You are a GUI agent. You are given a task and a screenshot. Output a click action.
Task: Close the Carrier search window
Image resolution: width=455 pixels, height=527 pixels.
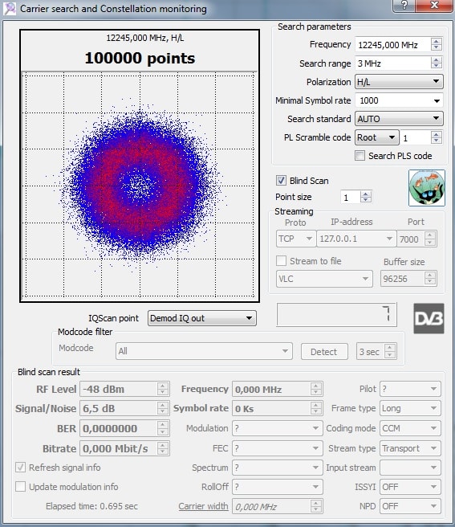[x=434, y=6]
